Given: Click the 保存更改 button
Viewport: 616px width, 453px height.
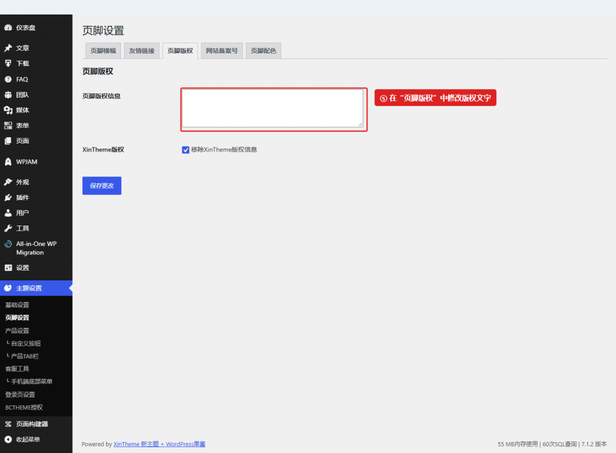Looking at the screenshot, I should click(x=102, y=186).
